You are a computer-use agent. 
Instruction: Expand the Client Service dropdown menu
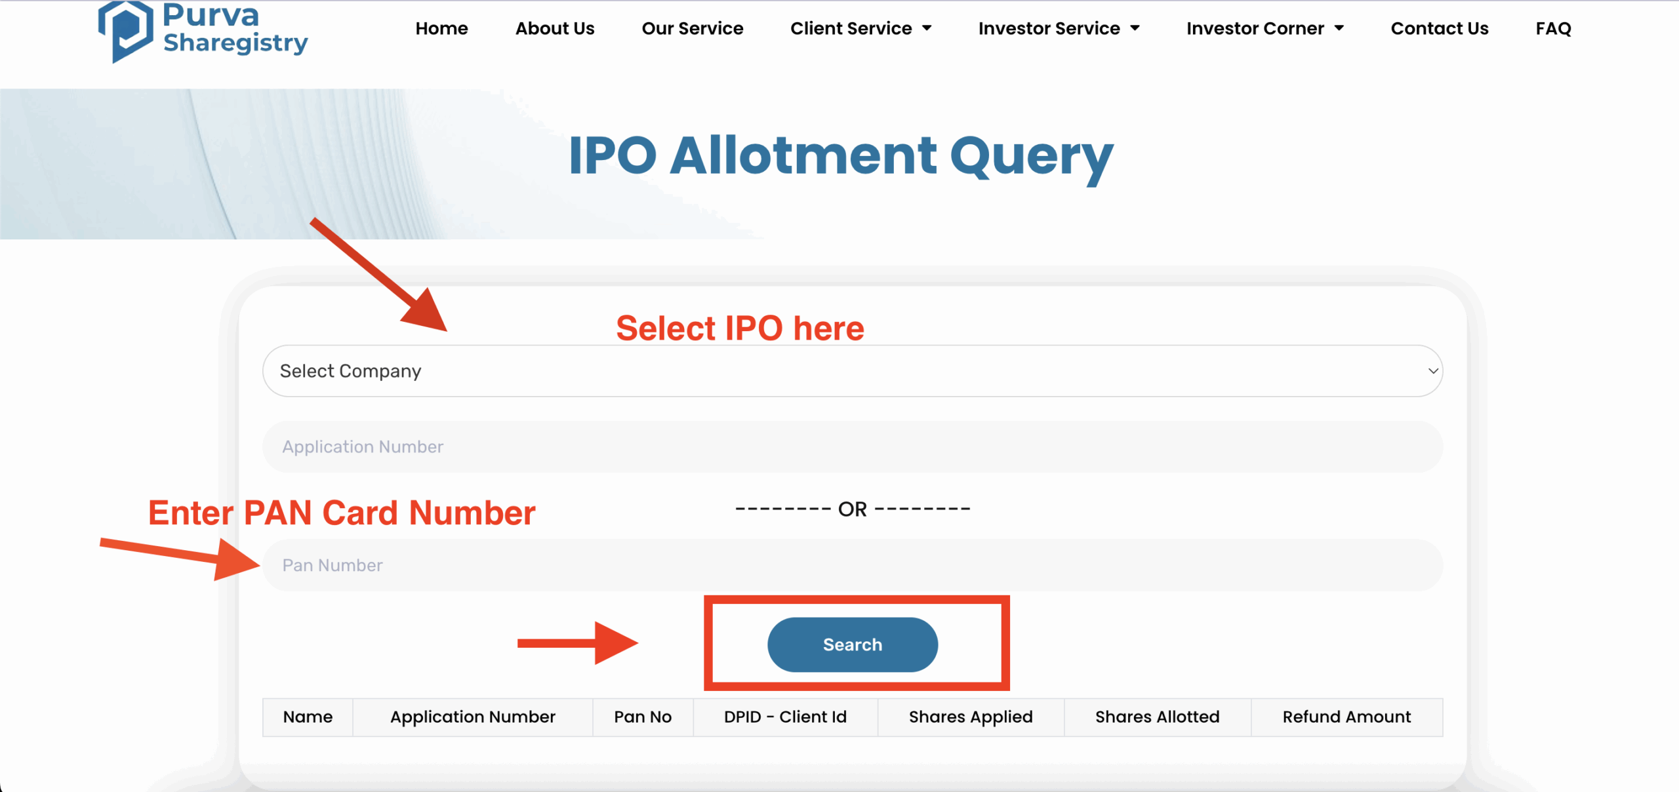(x=860, y=28)
